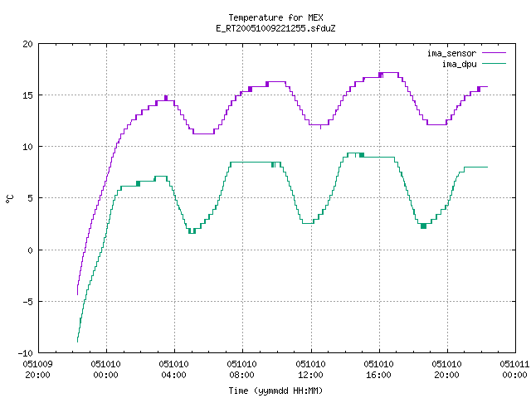Screen dimensions: 531x398
Task: Click the 'Time (yymmdd HH:MM)' axis title
Action: (x=275, y=391)
